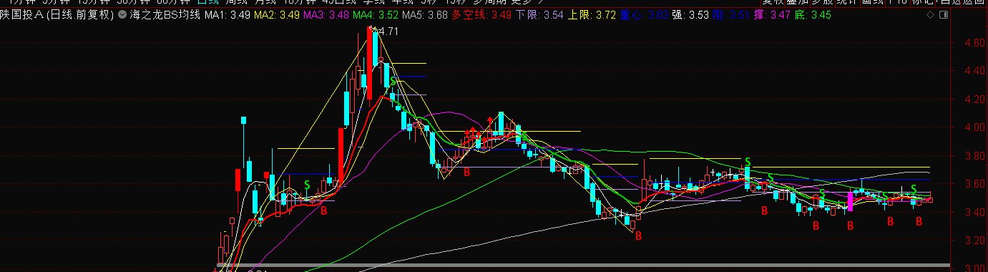Select the magenta MA3: 3.48 value
Screen dimensions: 988x272
click(326, 14)
